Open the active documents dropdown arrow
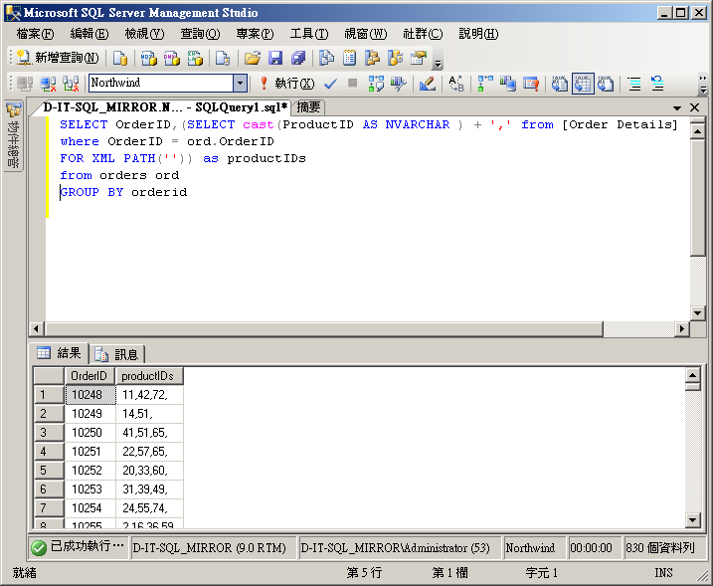Viewport: 713px width, 586px height. tap(677, 107)
